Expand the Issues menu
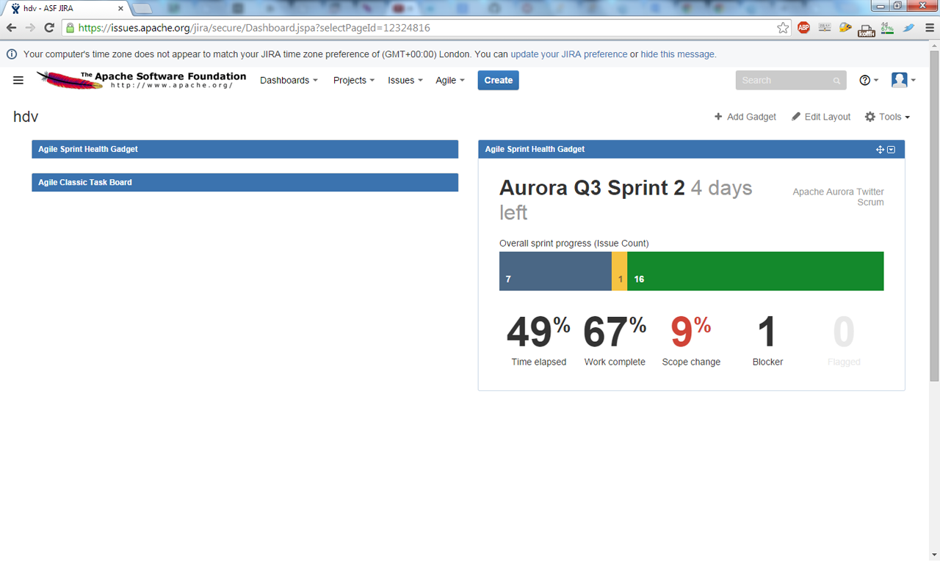Image resolution: width=940 pixels, height=587 pixels. (x=405, y=81)
